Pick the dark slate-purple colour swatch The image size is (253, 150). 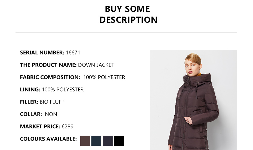108,141
